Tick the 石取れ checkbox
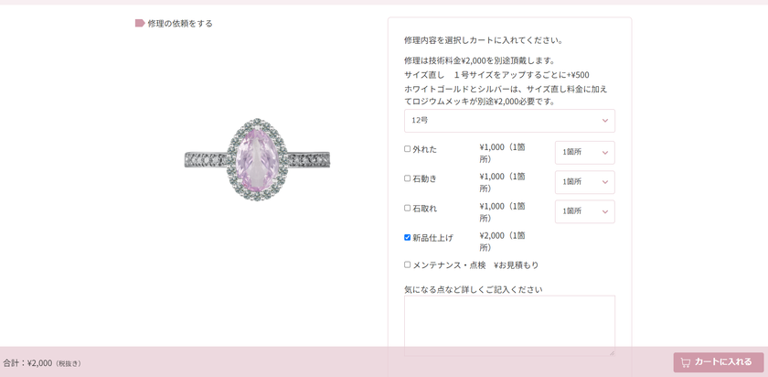Screen dimensions: 768x377 point(407,208)
